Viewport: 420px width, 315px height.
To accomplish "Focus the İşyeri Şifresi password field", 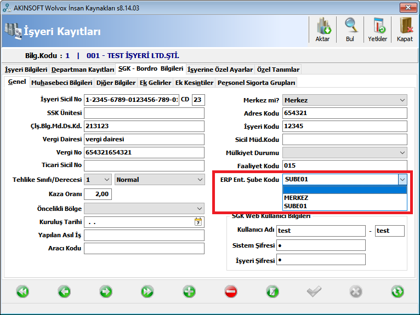I will (x=321, y=260).
